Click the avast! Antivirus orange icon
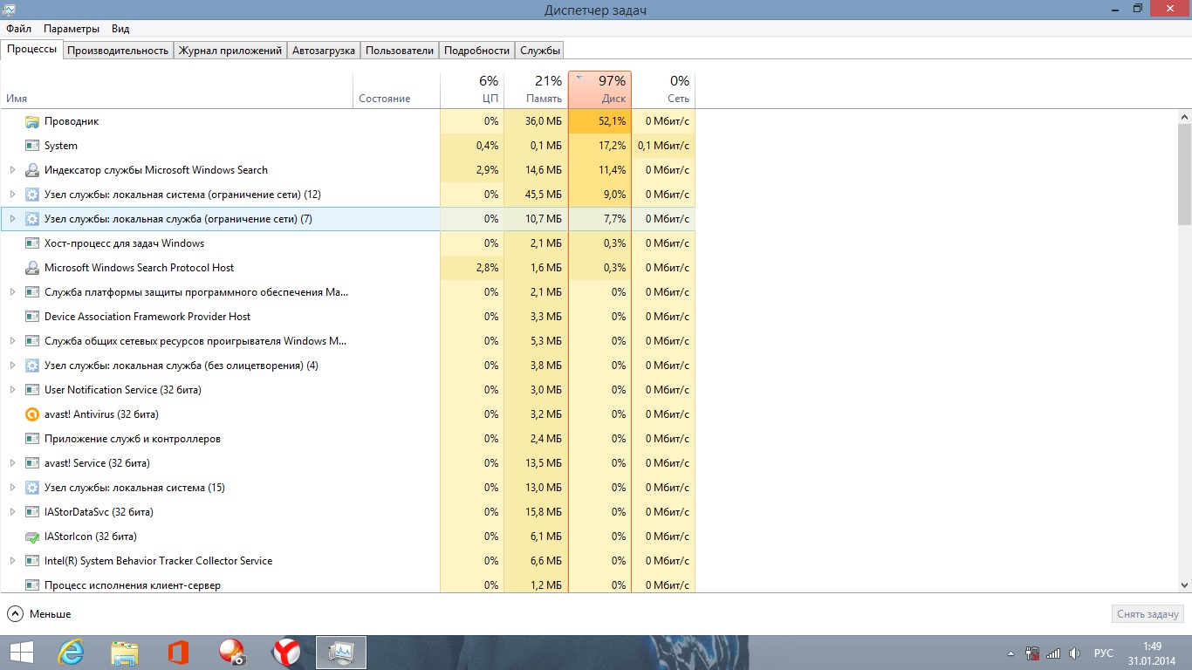The image size is (1192, 670). point(32,414)
